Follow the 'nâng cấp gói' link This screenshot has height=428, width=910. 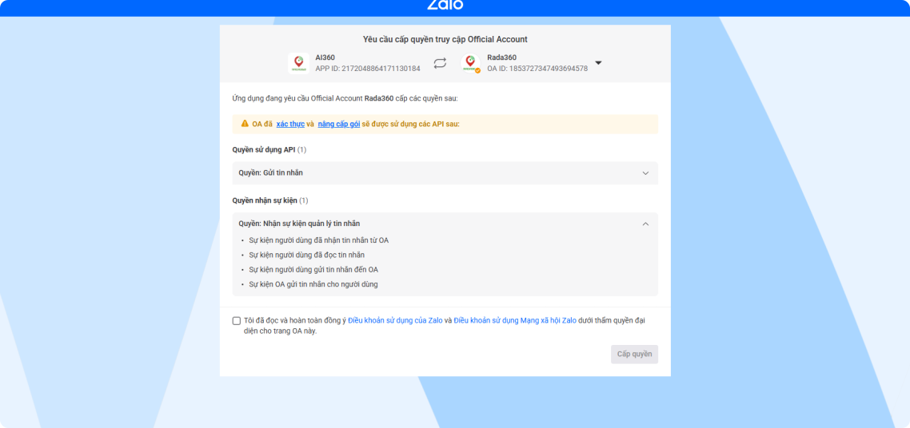[x=338, y=124]
